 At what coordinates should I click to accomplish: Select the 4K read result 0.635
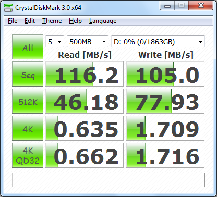click(x=85, y=128)
